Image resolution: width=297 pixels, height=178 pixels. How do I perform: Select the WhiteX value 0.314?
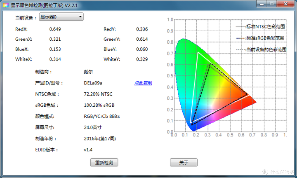pos(55,59)
